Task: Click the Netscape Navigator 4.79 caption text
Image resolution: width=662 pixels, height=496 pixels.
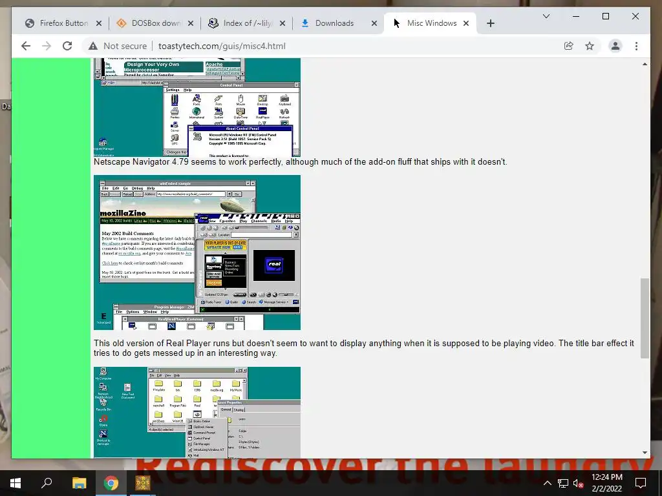Action: [x=300, y=162]
